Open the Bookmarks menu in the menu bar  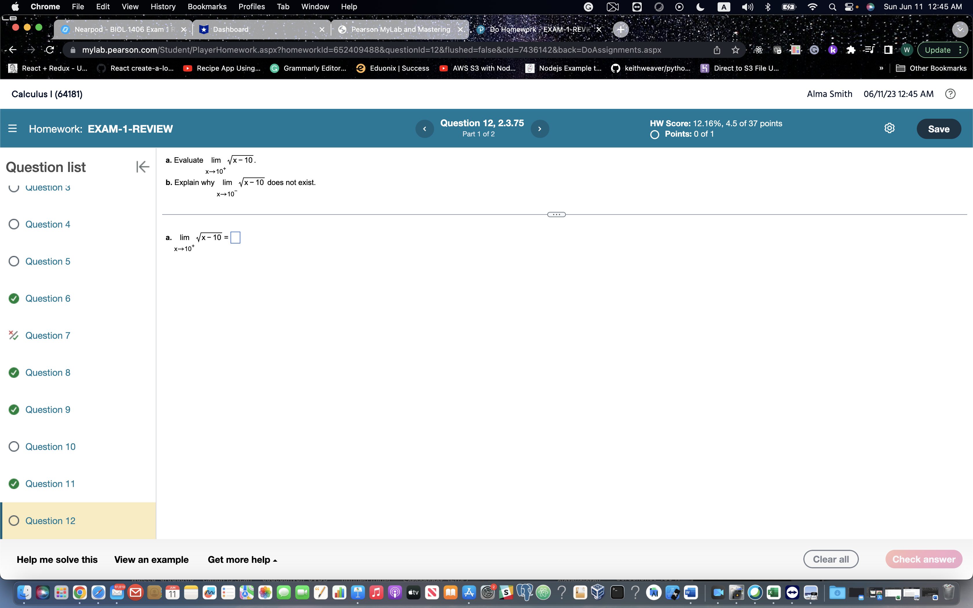(x=207, y=6)
